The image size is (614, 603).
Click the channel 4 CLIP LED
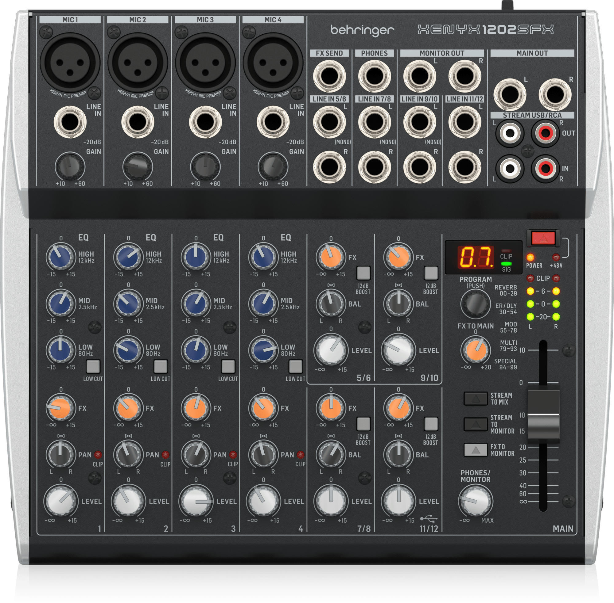point(300,455)
